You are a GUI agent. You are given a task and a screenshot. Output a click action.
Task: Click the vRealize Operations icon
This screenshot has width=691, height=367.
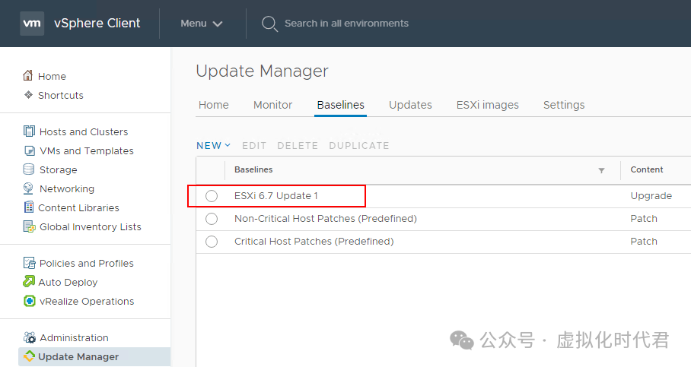click(x=29, y=301)
